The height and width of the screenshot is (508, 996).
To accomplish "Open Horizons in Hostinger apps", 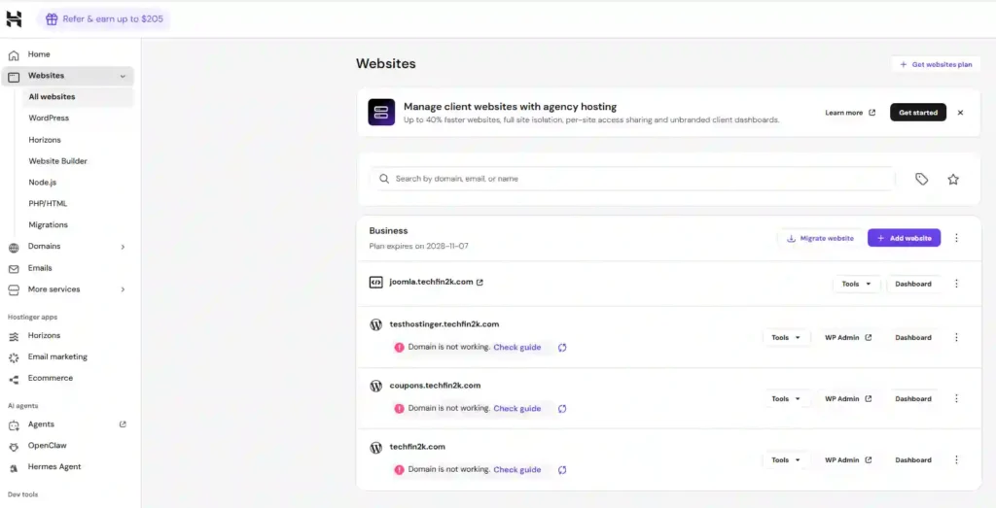I will click(44, 335).
